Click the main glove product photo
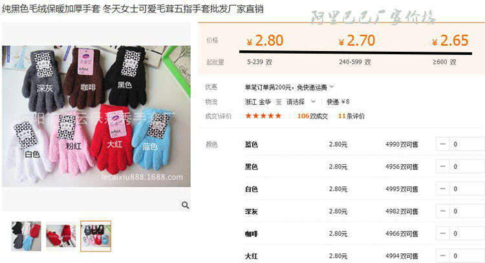Screen dimensions: 485x263 pos(96,116)
